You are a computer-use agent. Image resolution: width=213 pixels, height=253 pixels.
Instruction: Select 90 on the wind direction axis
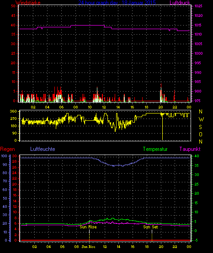tap(14, 133)
